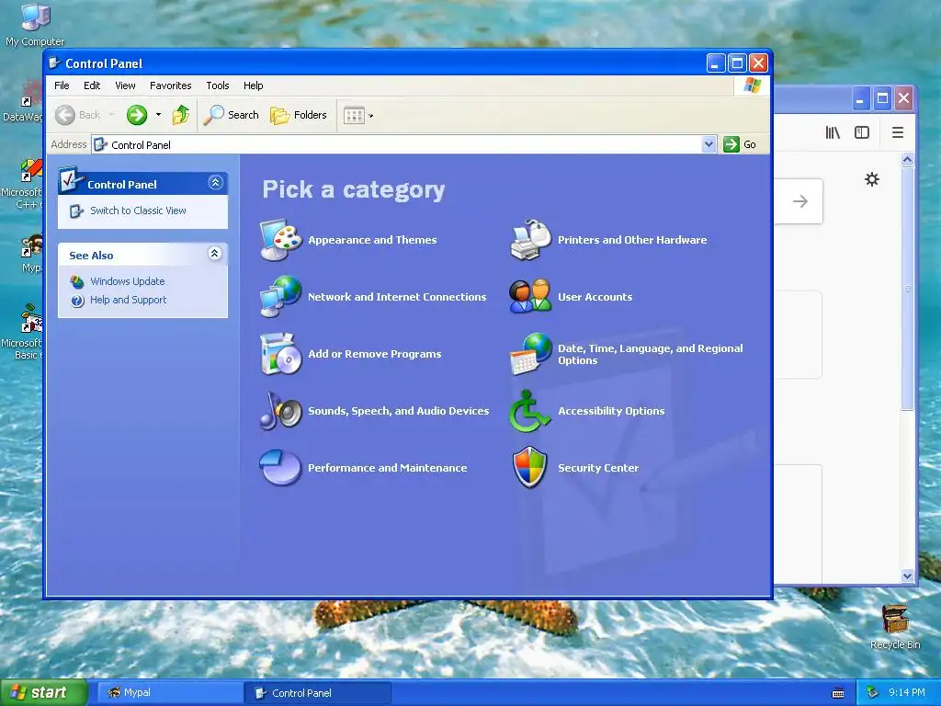Open the File menu

(x=62, y=85)
